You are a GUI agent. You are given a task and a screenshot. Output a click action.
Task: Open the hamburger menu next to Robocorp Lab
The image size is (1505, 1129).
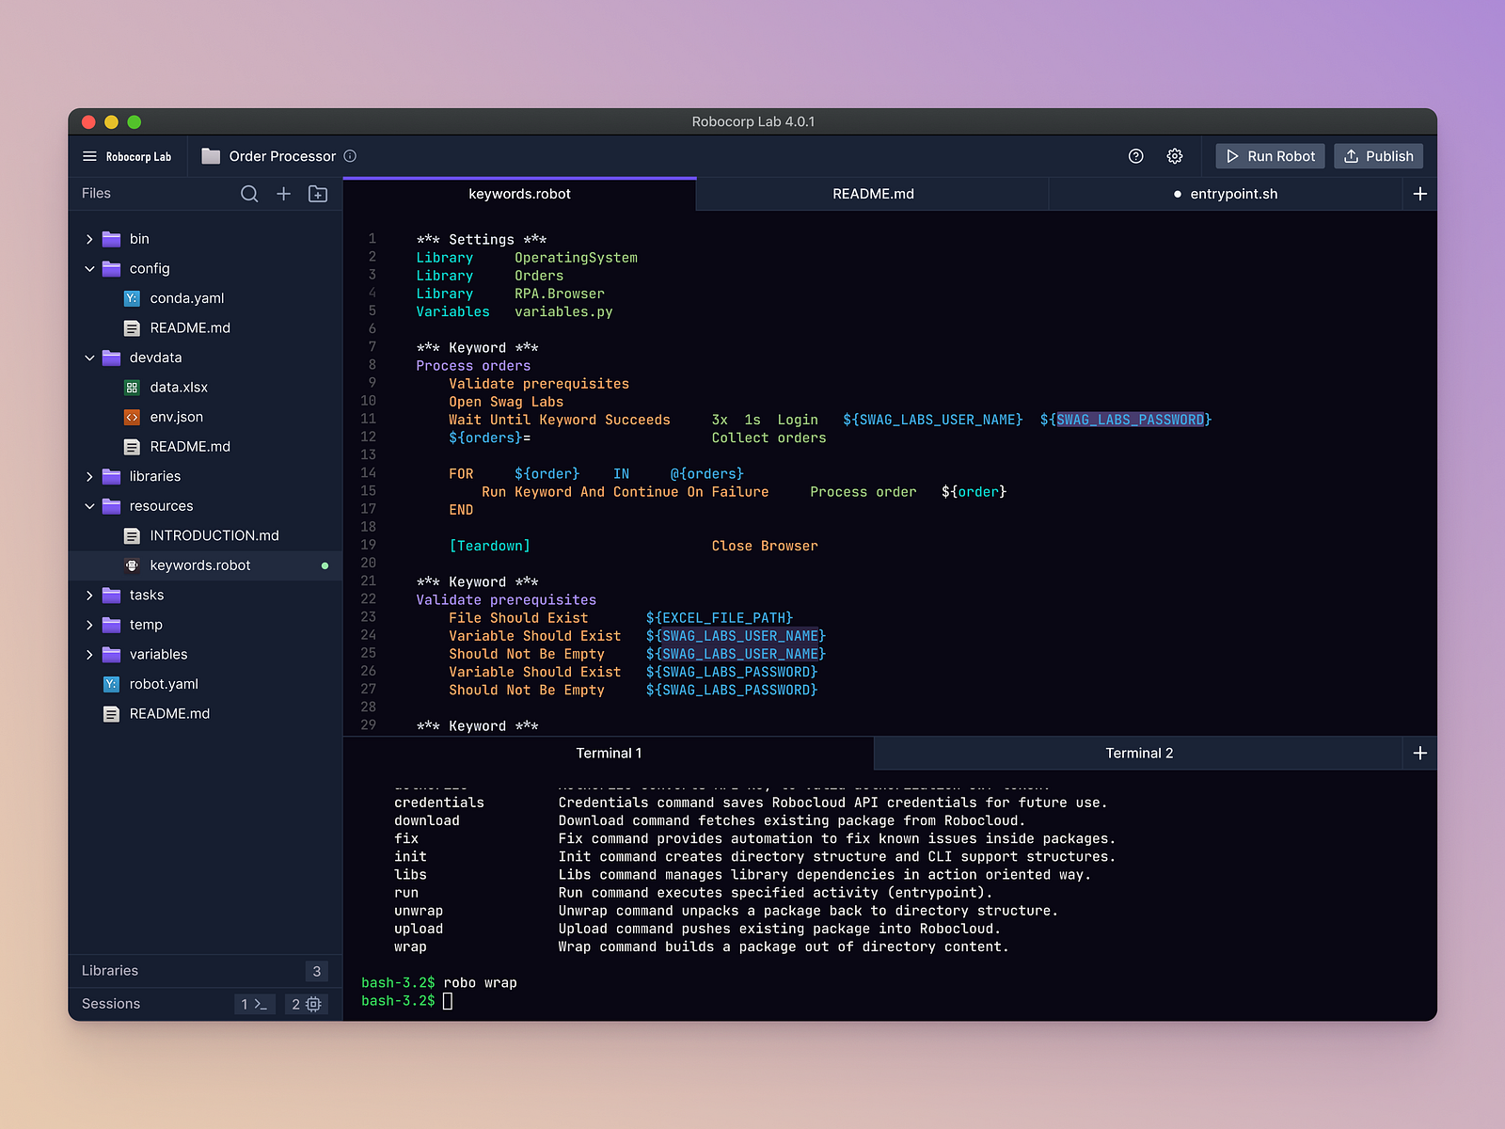pos(89,156)
